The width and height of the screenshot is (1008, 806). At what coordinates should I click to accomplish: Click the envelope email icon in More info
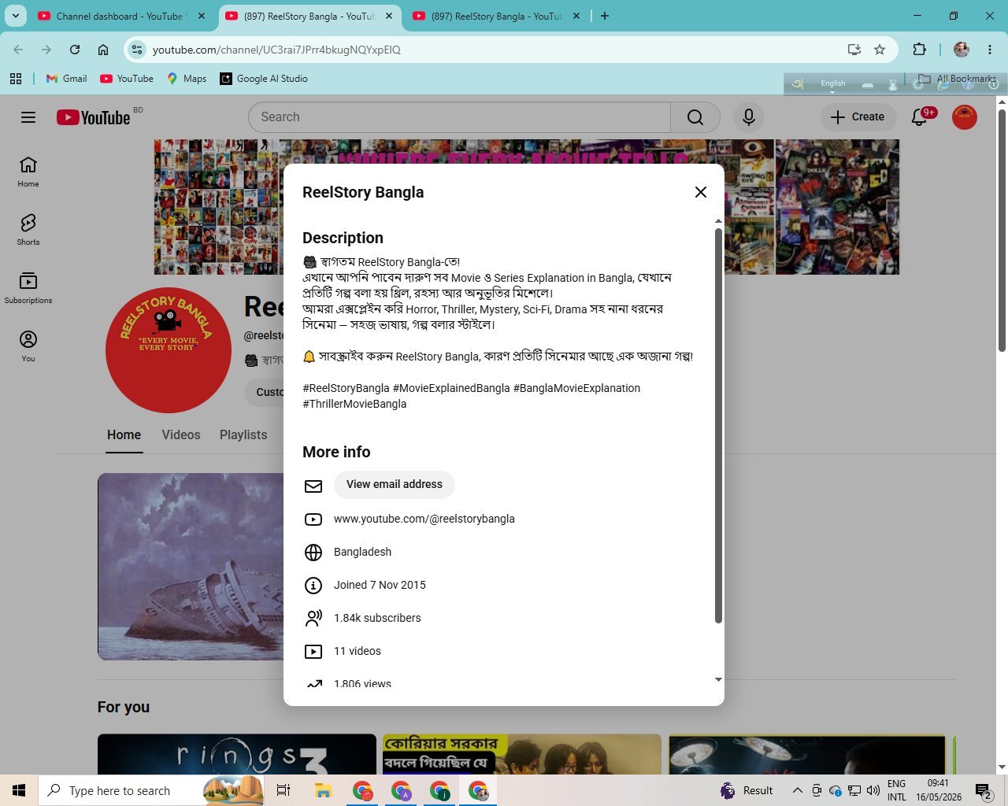pos(313,486)
